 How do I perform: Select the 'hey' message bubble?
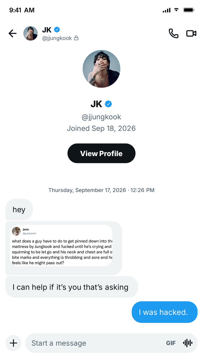click(x=19, y=209)
